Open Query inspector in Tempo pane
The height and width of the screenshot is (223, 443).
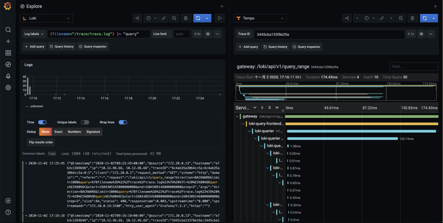[306, 47]
